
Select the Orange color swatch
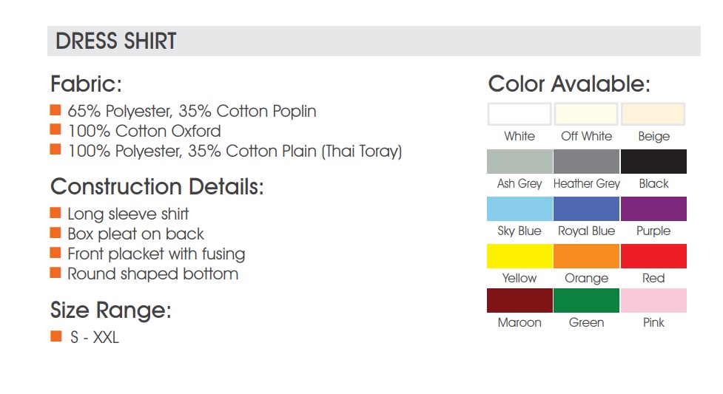(586, 257)
